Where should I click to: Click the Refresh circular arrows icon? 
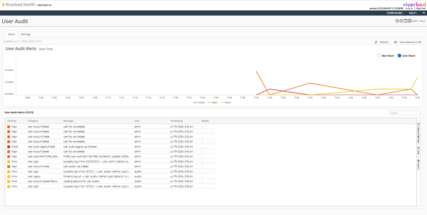376,42
